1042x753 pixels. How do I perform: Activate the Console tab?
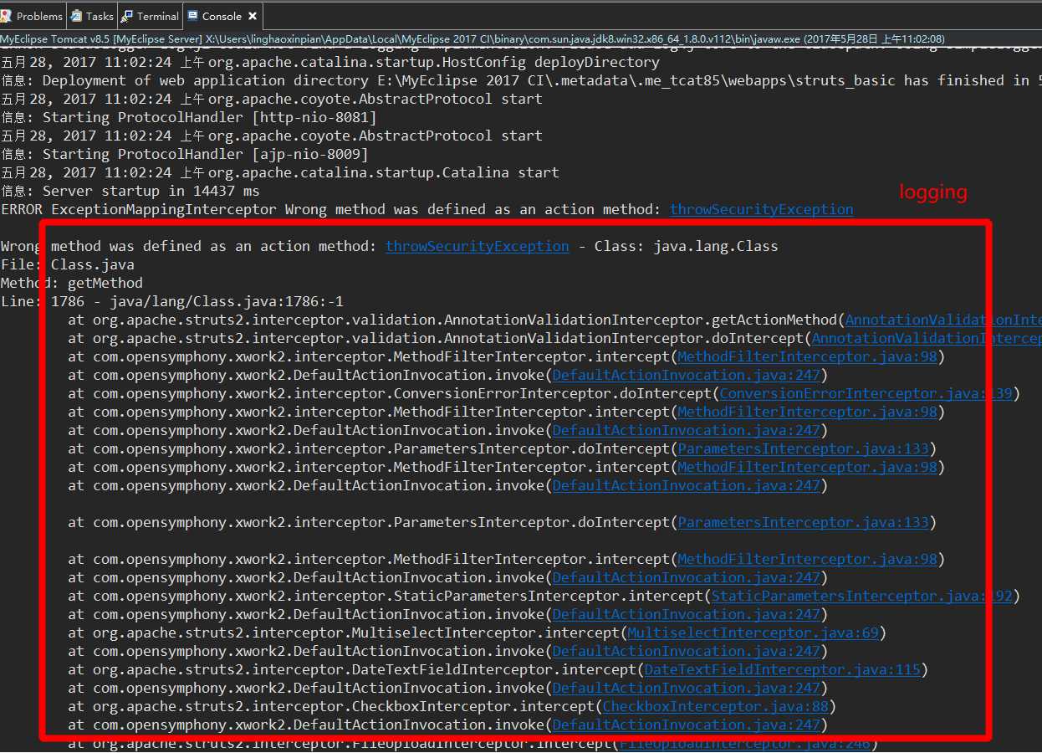(x=222, y=16)
